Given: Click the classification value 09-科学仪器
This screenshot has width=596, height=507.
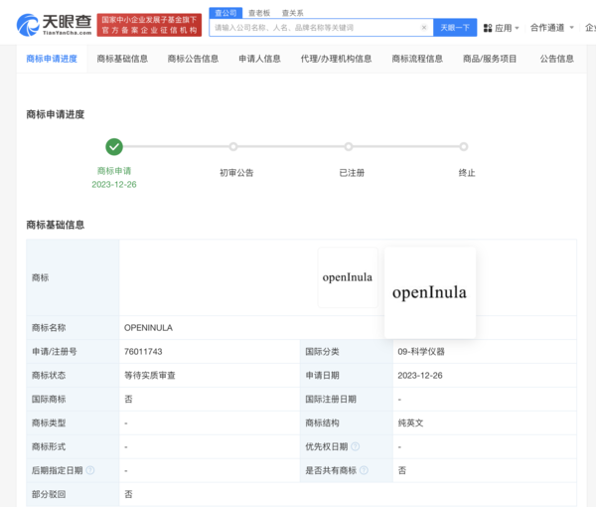Looking at the screenshot, I should 421,352.
